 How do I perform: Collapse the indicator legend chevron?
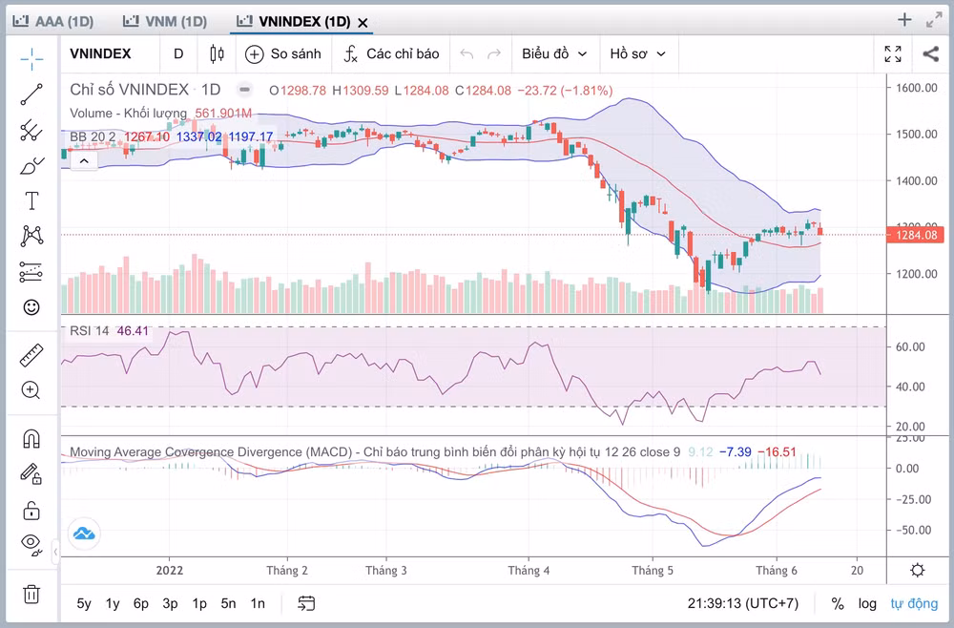(84, 161)
